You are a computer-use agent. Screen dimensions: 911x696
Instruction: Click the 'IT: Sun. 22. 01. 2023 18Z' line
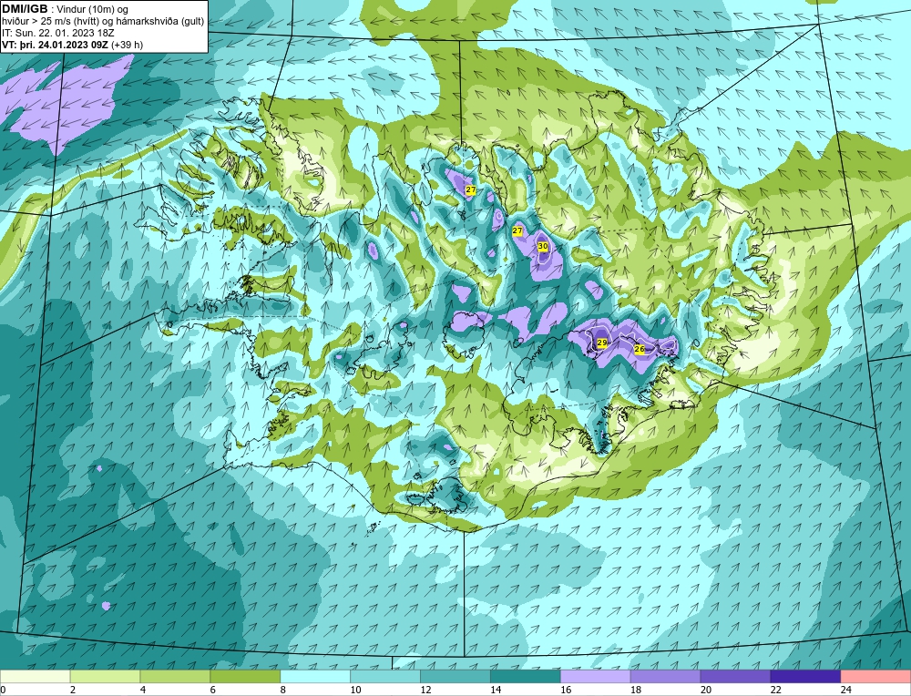(58, 33)
